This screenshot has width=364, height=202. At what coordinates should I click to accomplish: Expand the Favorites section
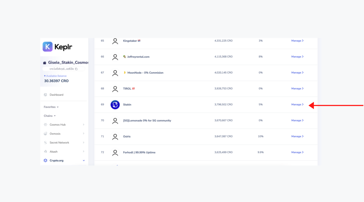click(x=51, y=107)
